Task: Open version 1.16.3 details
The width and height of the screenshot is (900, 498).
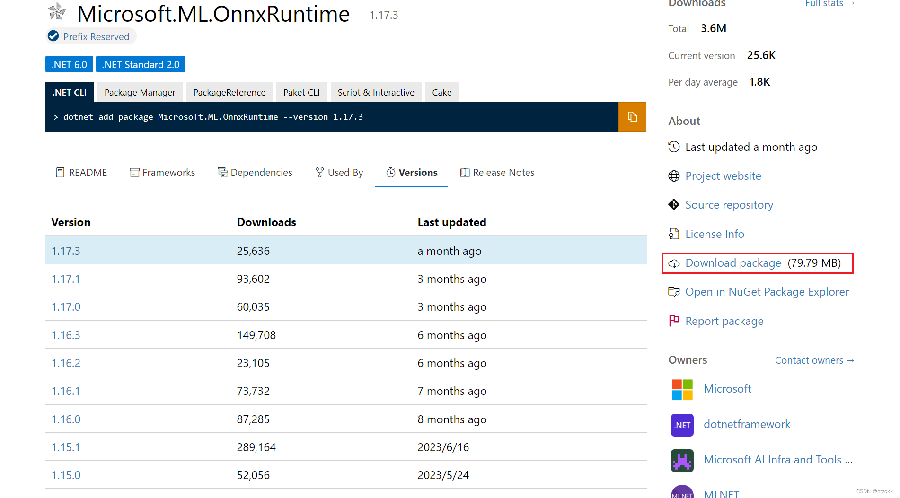Action: [65, 335]
